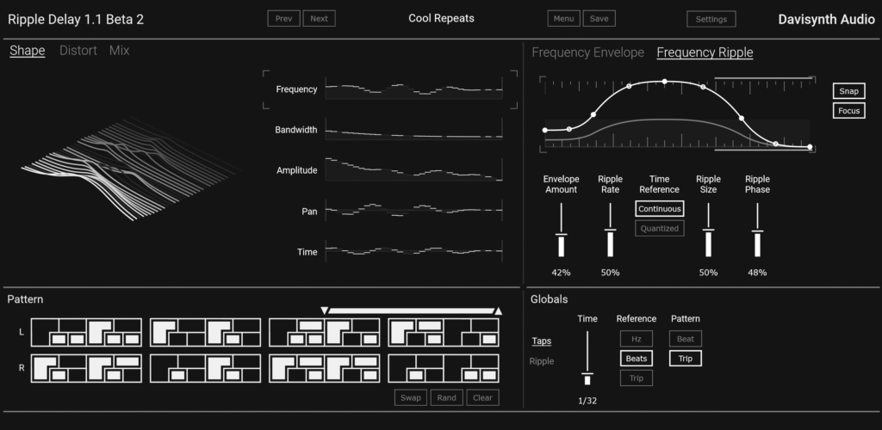Select Ripple in the Globals section
The image size is (882, 430).
(x=542, y=361)
